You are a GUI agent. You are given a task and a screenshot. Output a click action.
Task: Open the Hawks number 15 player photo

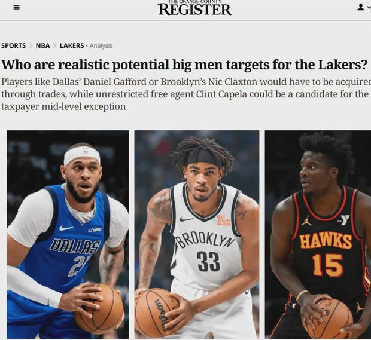pyautogui.click(x=318, y=234)
